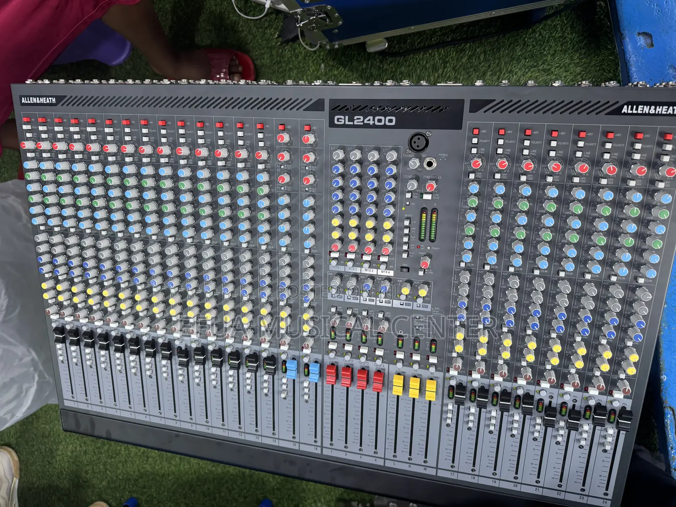Tap the yellow M mono fader cap
This screenshot has width=676, height=507.
[431, 390]
